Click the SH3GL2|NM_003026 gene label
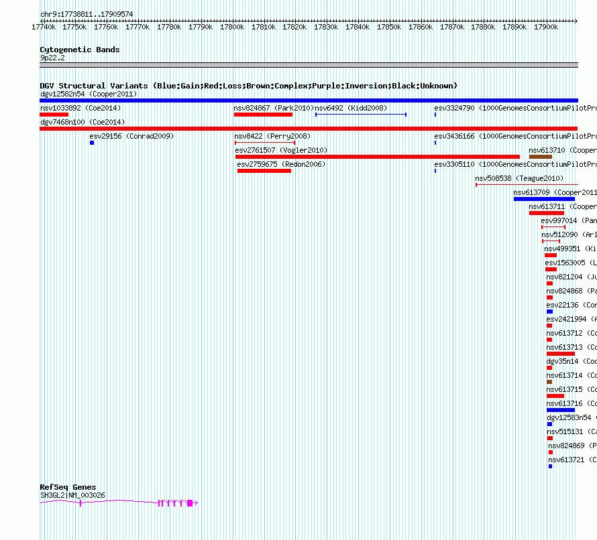Viewport: 597px width, 540px height. tap(72, 495)
